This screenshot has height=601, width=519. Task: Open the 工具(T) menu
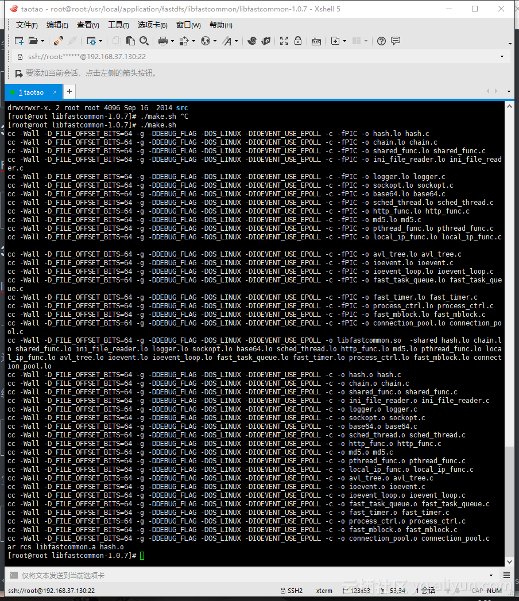pos(118,25)
